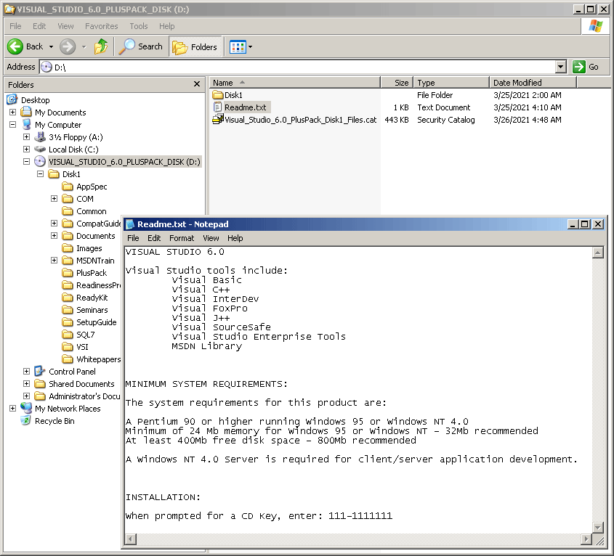Select the Control Panel icon in tree
This screenshot has width=614, height=556.
pos(40,372)
